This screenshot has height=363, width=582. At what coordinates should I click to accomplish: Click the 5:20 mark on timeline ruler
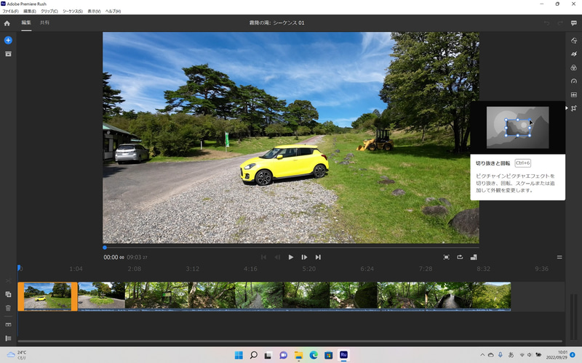(x=308, y=269)
